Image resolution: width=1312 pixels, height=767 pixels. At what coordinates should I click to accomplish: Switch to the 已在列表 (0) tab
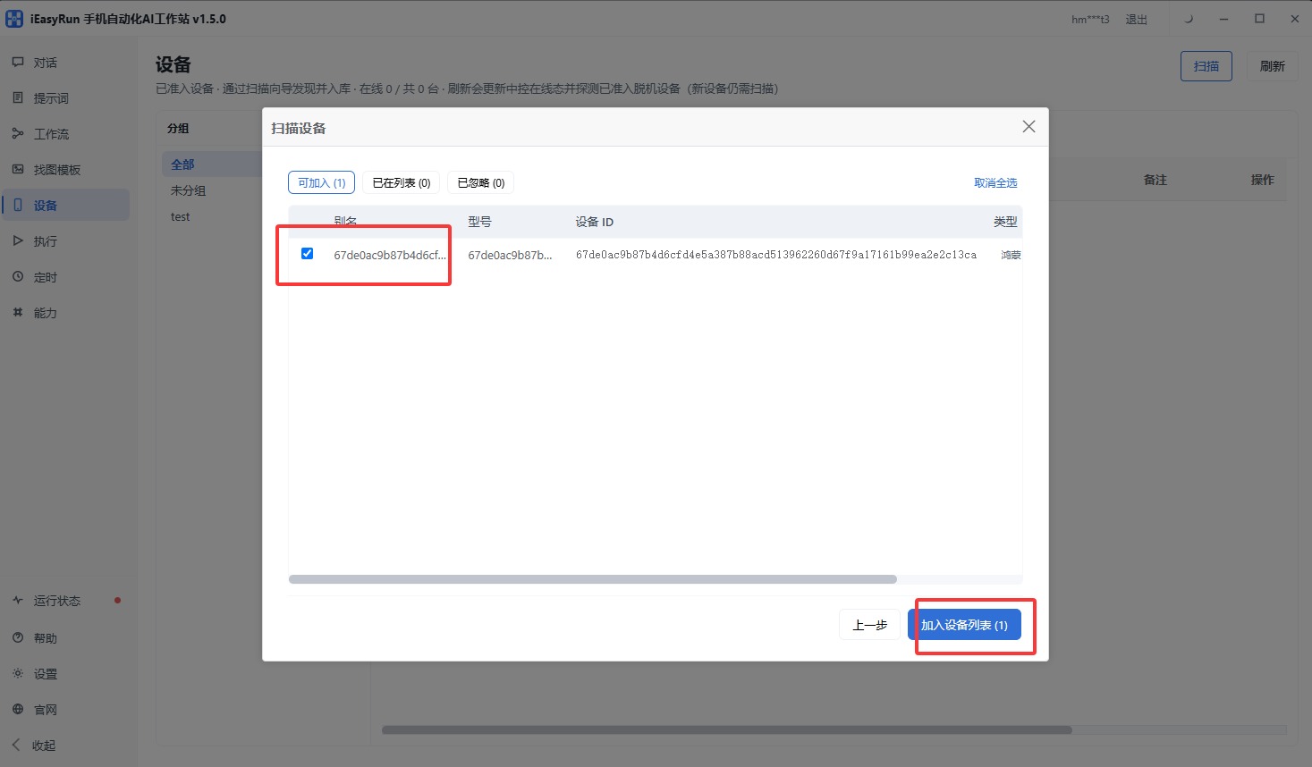coord(401,182)
